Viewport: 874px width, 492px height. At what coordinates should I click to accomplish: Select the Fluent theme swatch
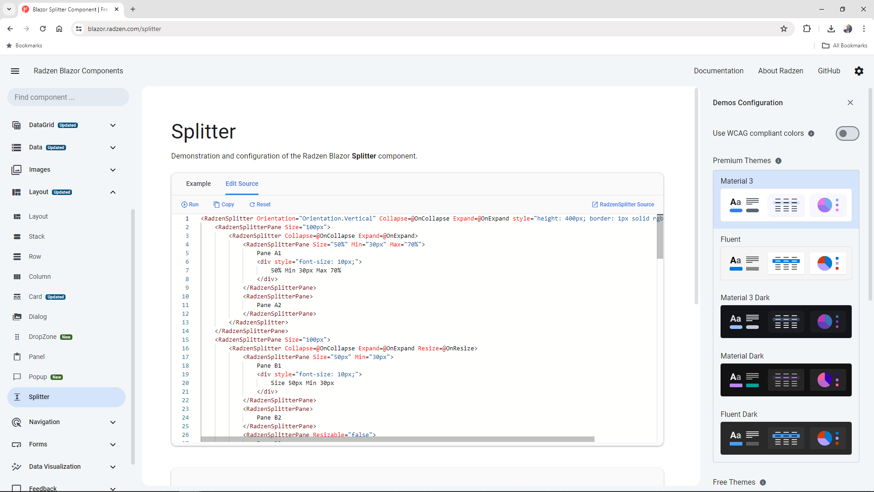coord(786,263)
